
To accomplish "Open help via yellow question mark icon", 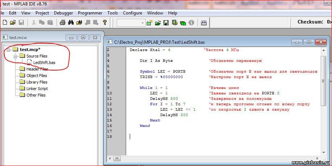I will pos(105,22).
